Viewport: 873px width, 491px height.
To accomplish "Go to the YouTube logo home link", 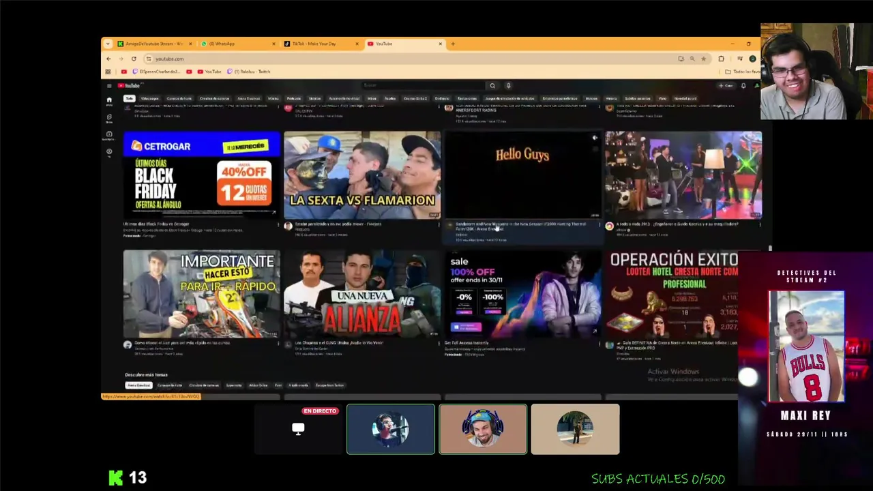I will click(128, 86).
